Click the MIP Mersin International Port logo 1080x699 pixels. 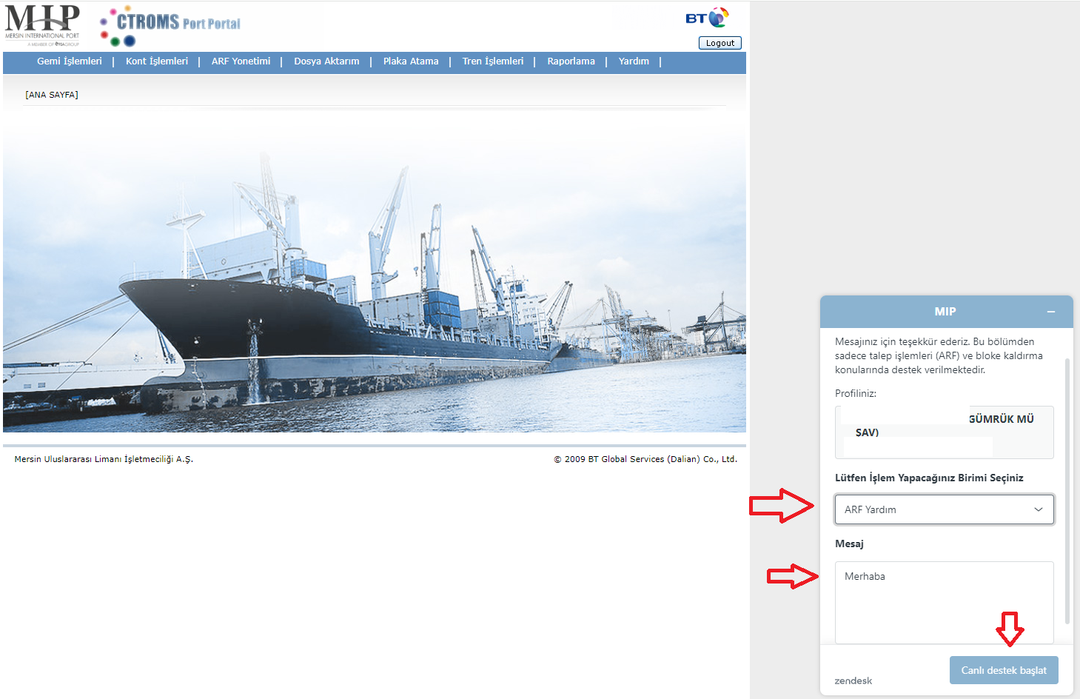42,25
